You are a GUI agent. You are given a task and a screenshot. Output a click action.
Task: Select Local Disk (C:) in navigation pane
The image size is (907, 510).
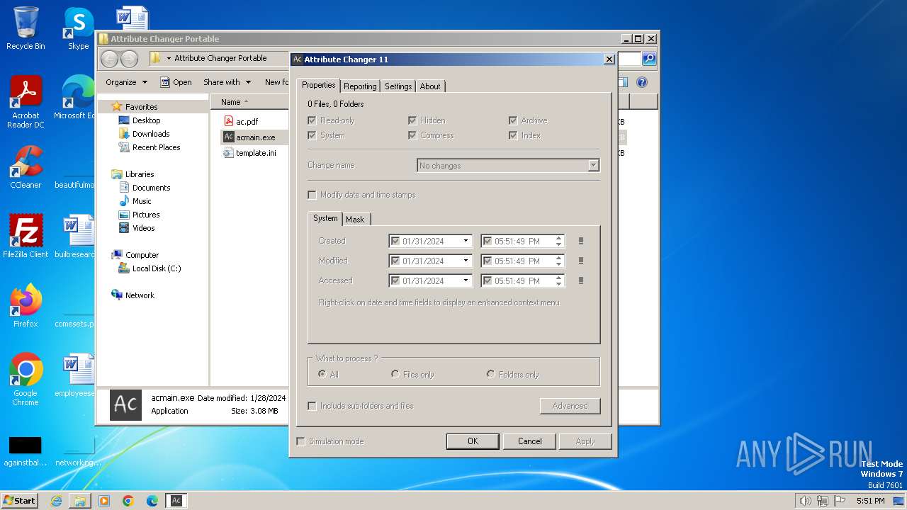(x=149, y=268)
